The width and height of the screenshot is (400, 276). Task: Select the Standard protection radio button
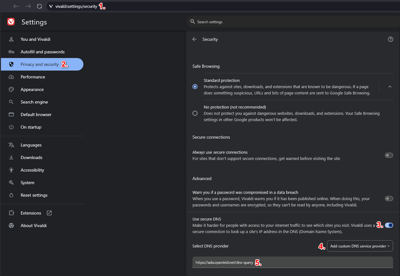[195, 87]
